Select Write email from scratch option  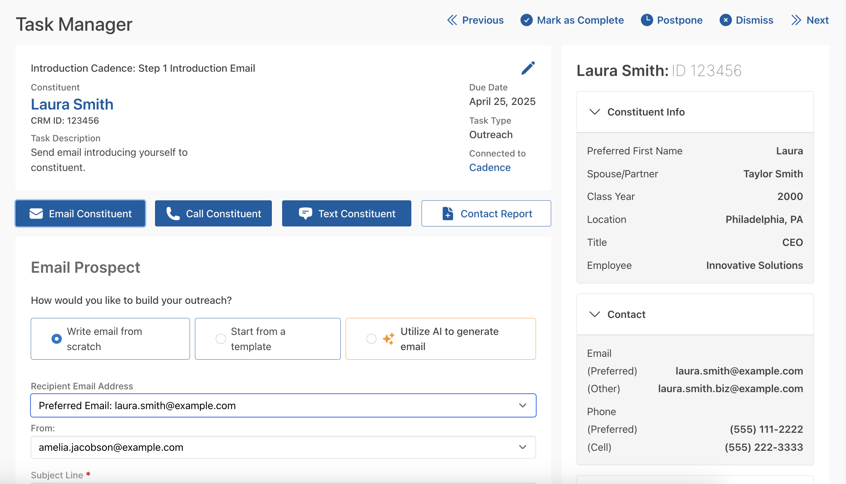coord(110,339)
